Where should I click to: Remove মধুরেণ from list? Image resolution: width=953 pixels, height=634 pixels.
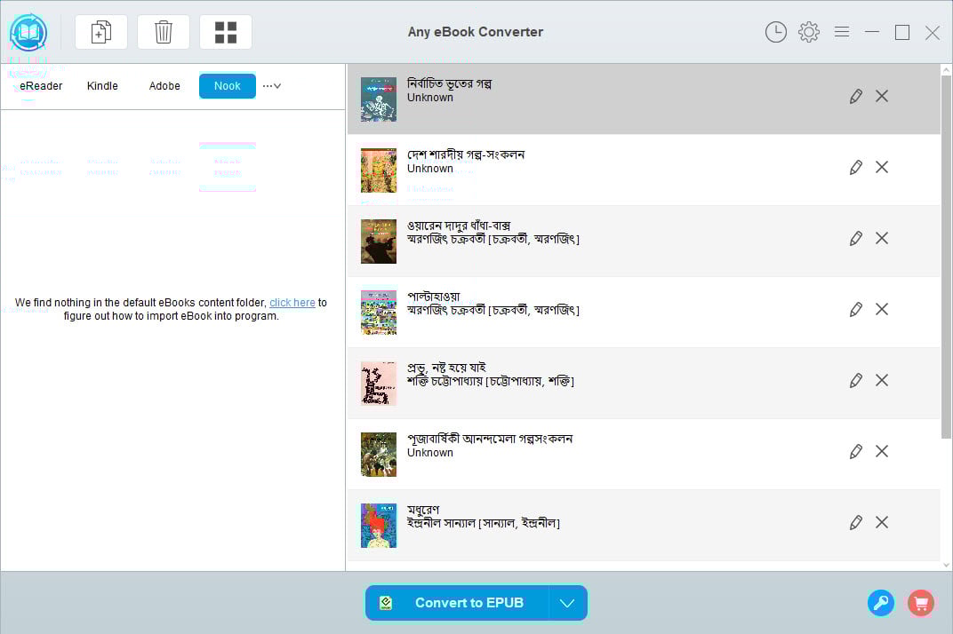click(x=881, y=522)
